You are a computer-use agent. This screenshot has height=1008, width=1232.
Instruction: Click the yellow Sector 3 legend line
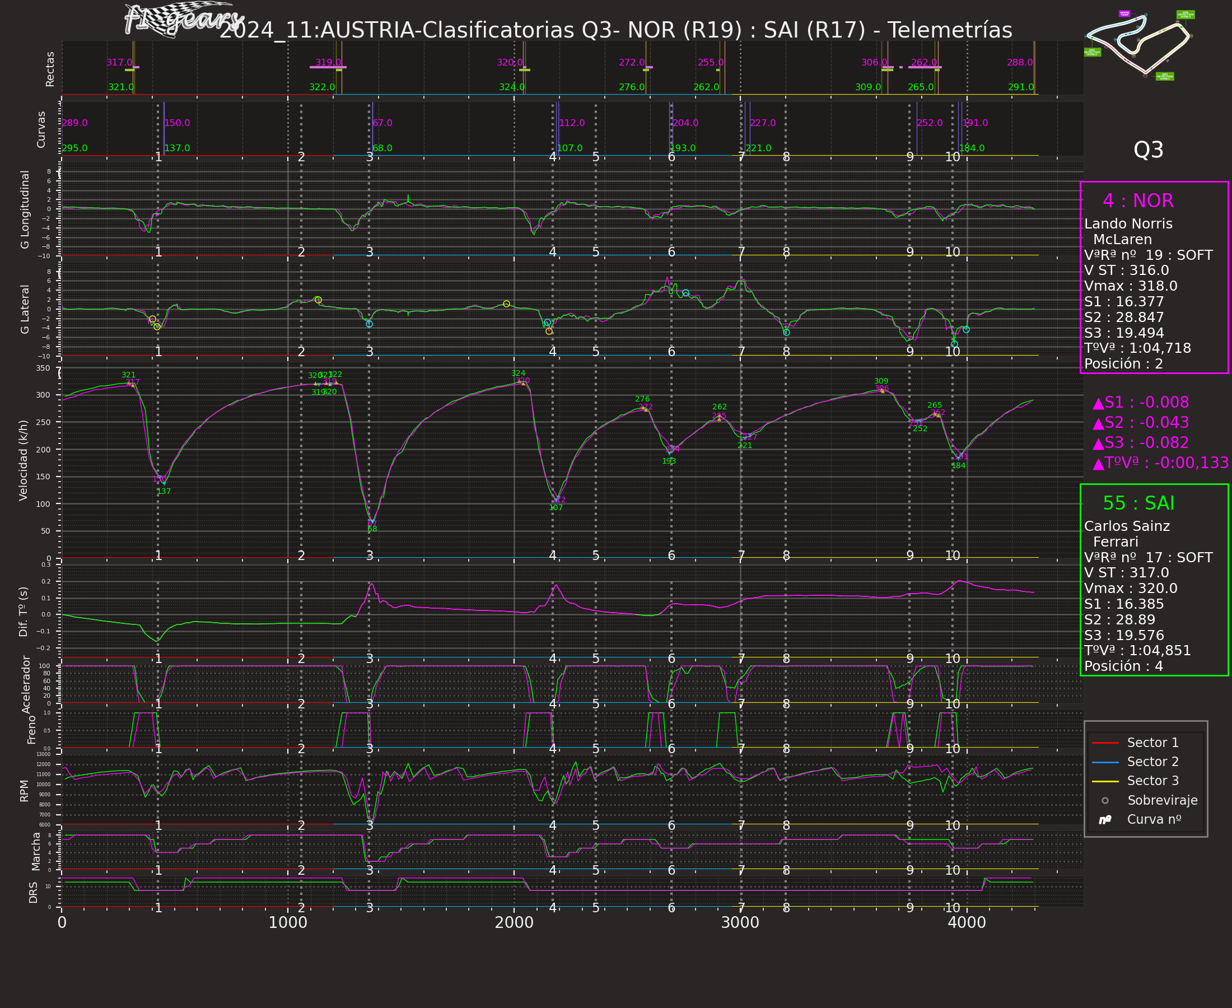1105,781
